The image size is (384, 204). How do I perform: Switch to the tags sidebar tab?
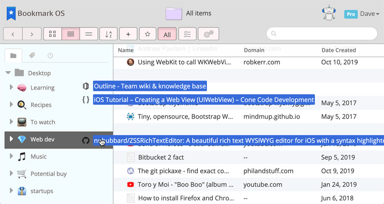(32, 55)
